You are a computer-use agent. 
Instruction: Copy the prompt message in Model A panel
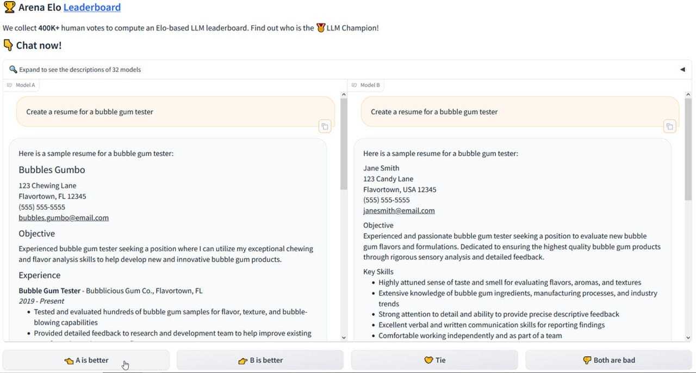click(x=325, y=127)
